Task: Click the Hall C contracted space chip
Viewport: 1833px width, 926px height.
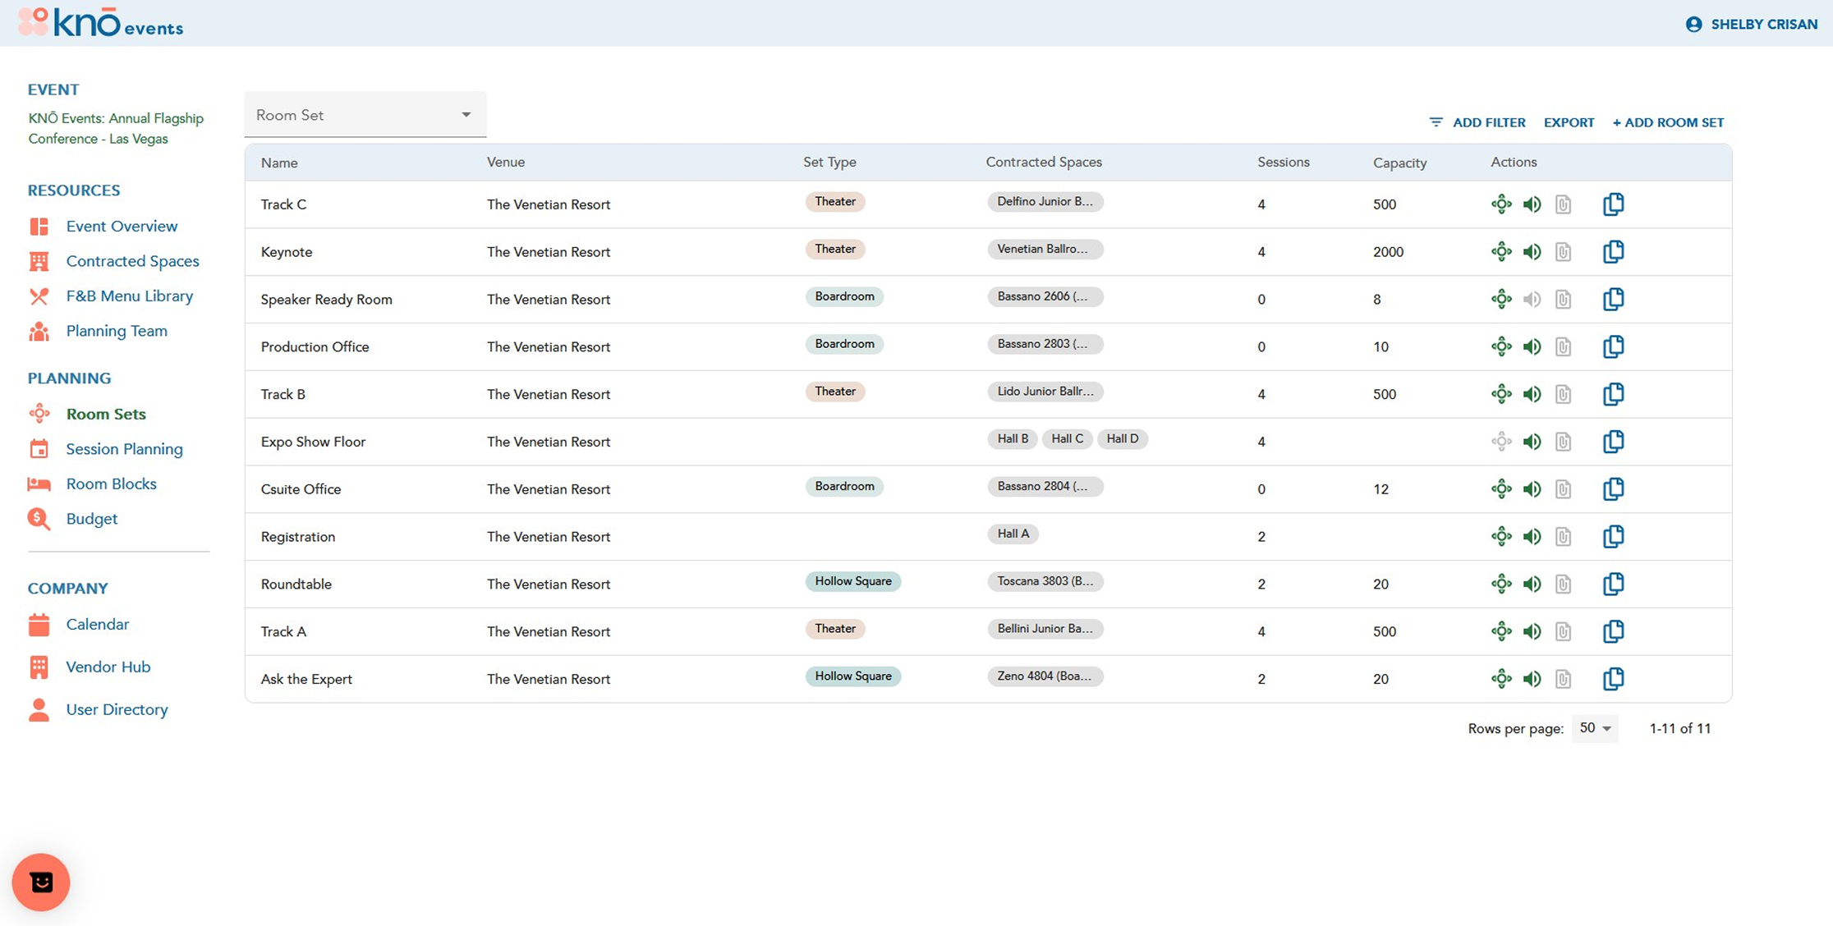Action: [x=1067, y=439]
